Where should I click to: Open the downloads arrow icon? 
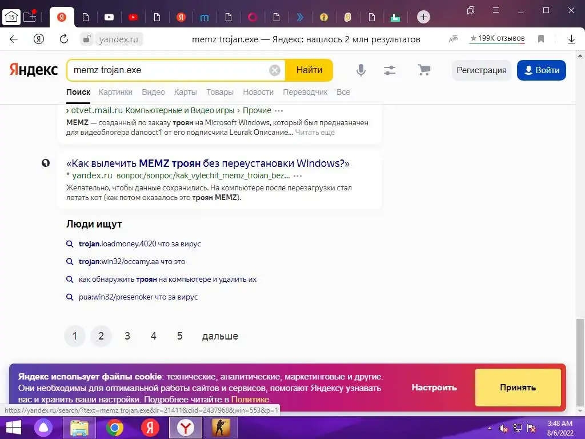click(x=571, y=39)
